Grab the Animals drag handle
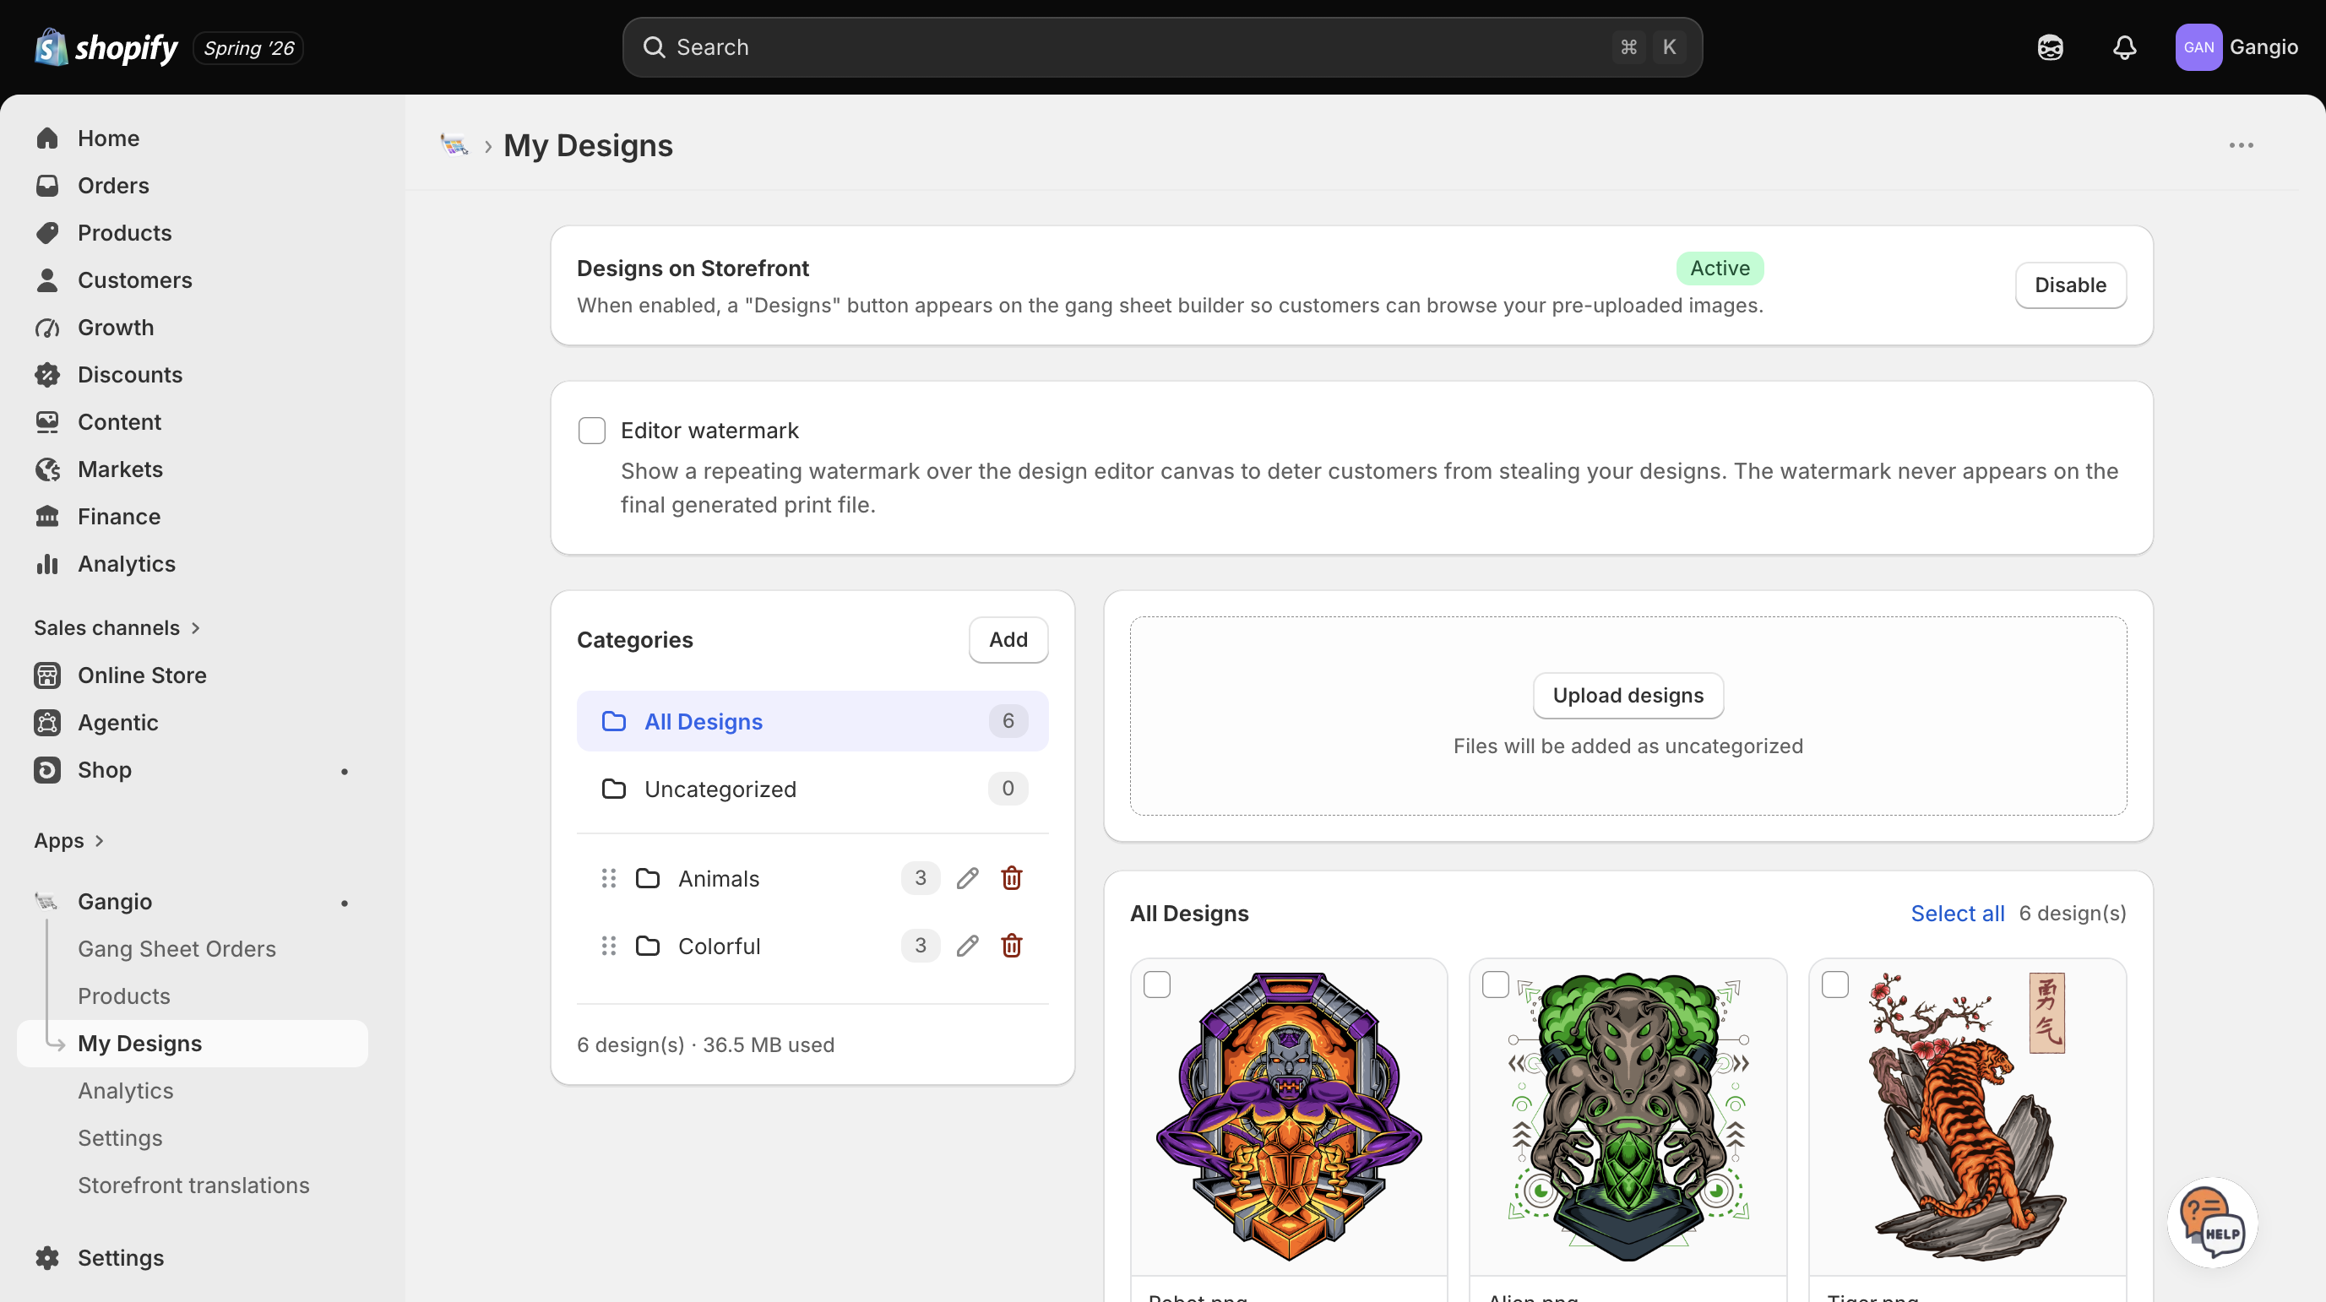 [x=609, y=877]
